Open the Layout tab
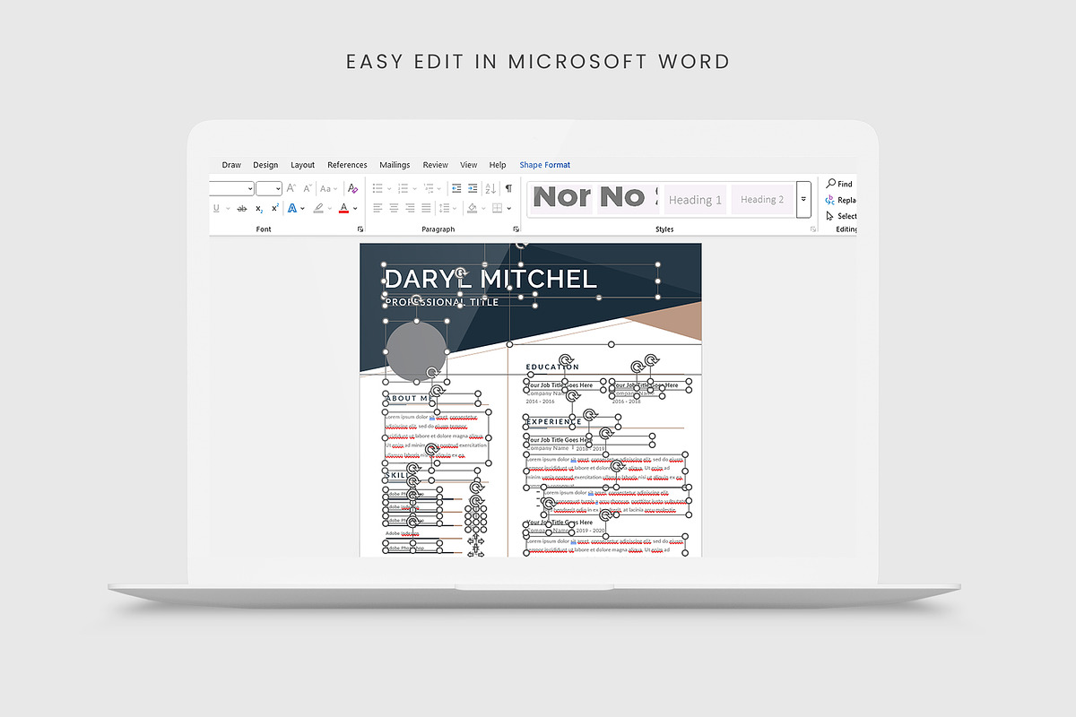 point(303,165)
